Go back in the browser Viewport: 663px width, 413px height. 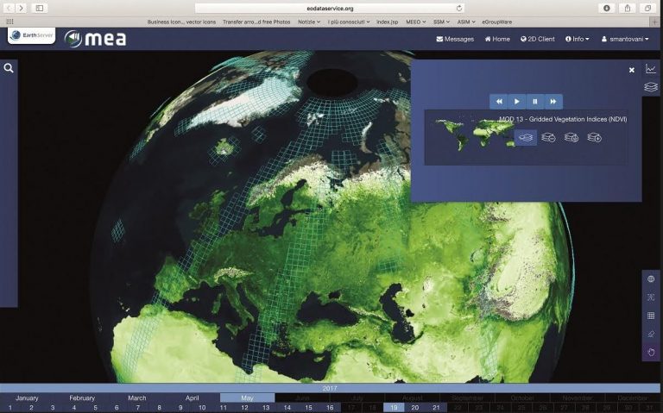click(9, 8)
